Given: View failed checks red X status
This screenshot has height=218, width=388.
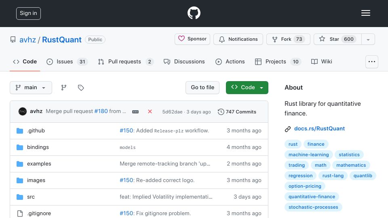Looking at the screenshot, I should click(x=150, y=111).
